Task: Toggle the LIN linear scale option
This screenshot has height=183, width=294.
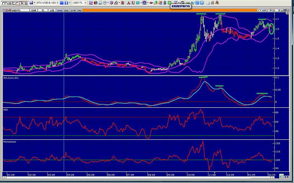Action: [52, 10]
